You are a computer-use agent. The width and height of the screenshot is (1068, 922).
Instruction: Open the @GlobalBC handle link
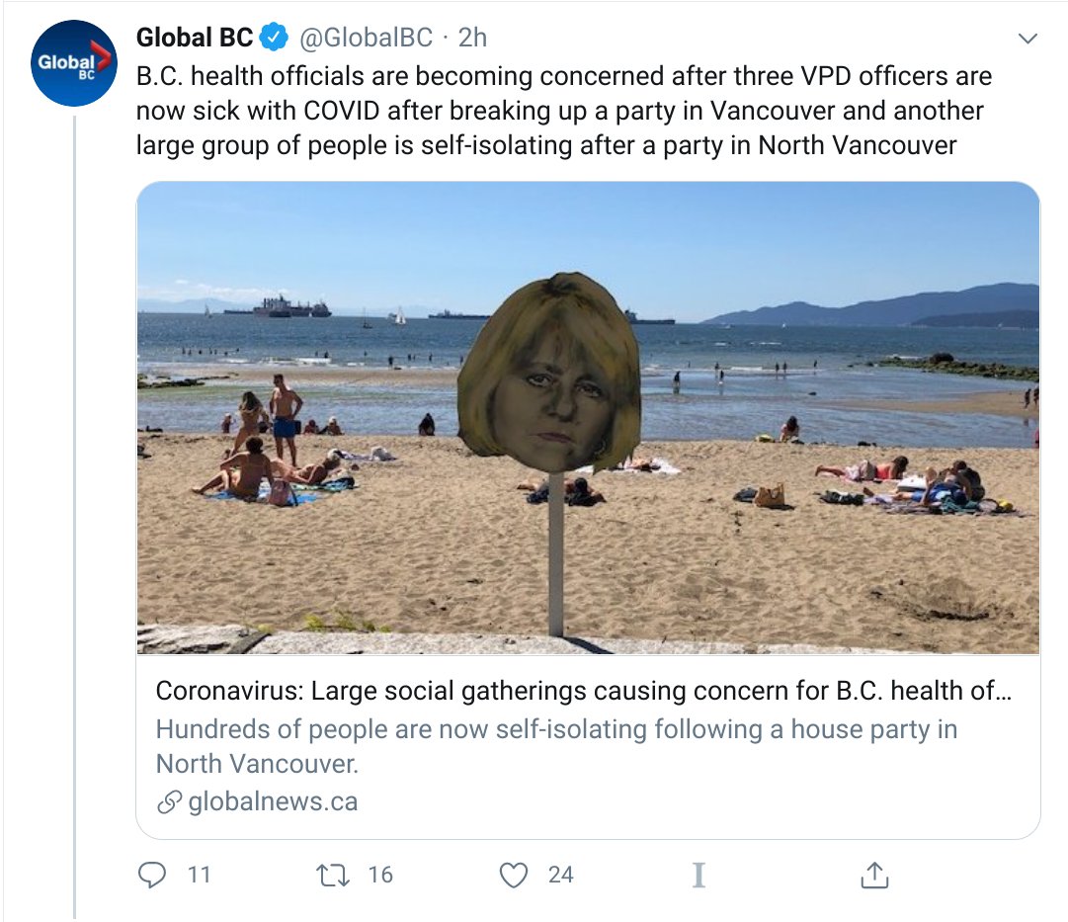(x=366, y=38)
